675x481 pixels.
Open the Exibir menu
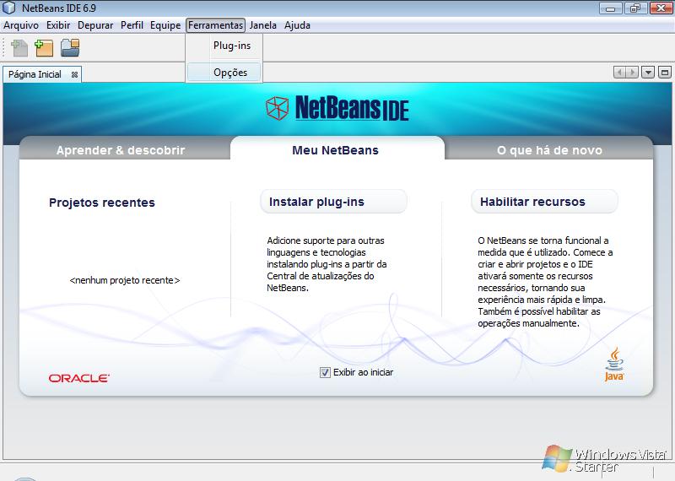58,25
